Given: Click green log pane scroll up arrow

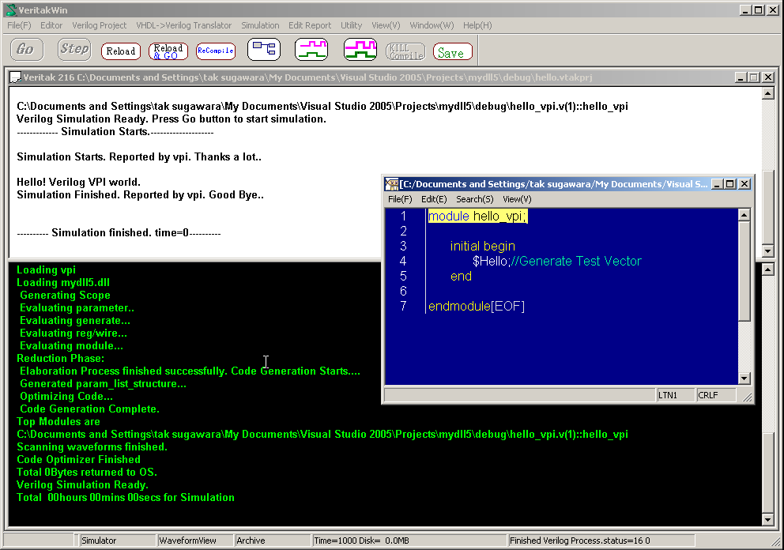Looking at the screenshot, I should (768, 269).
